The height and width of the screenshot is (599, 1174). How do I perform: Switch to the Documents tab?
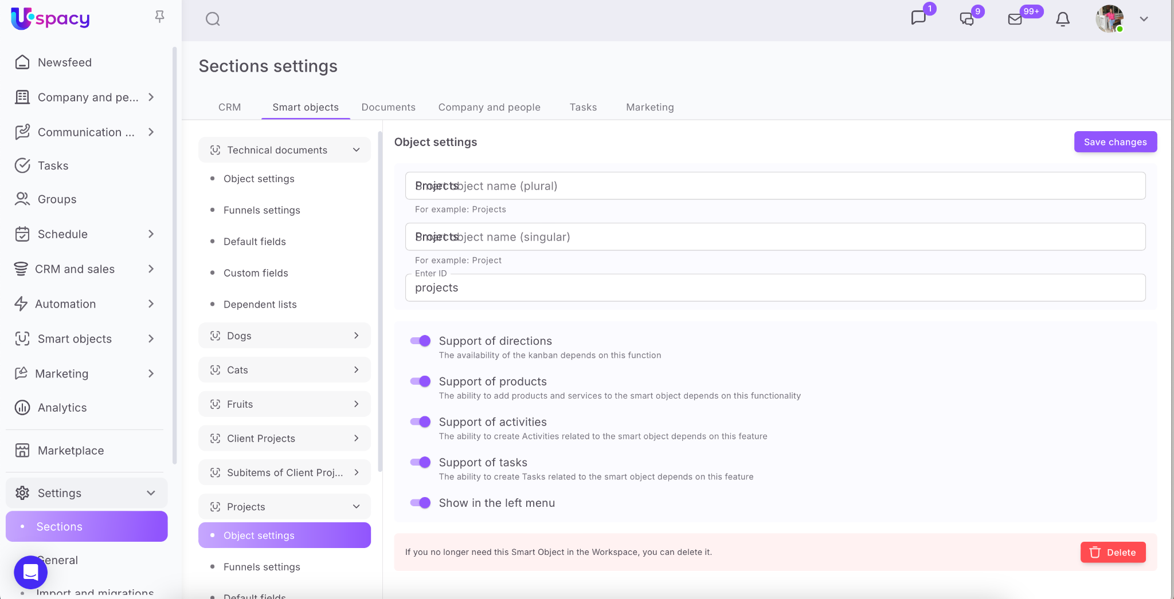(x=388, y=107)
